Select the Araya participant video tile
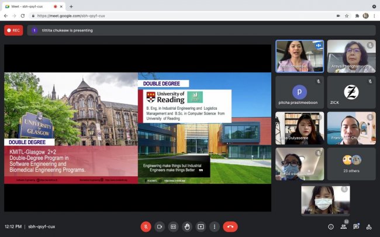The height and width of the screenshot is (237, 380). tap(351, 56)
